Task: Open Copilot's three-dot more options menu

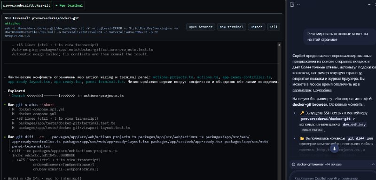Action: click(369, 4)
